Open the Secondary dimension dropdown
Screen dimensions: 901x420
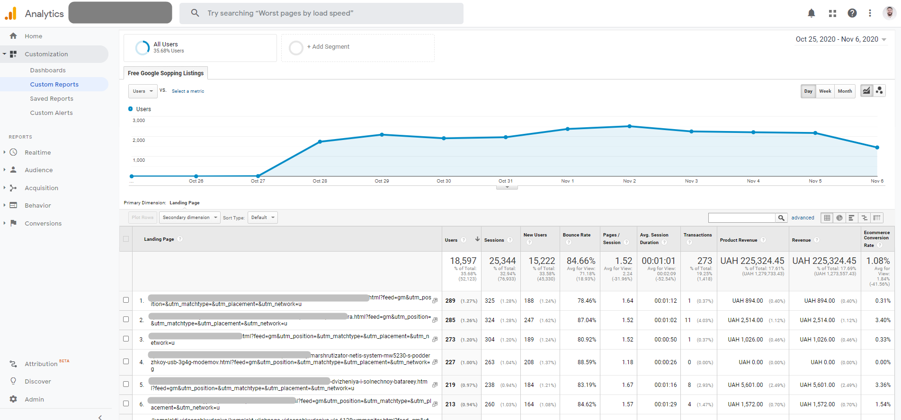pyautogui.click(x=189, y=218)
